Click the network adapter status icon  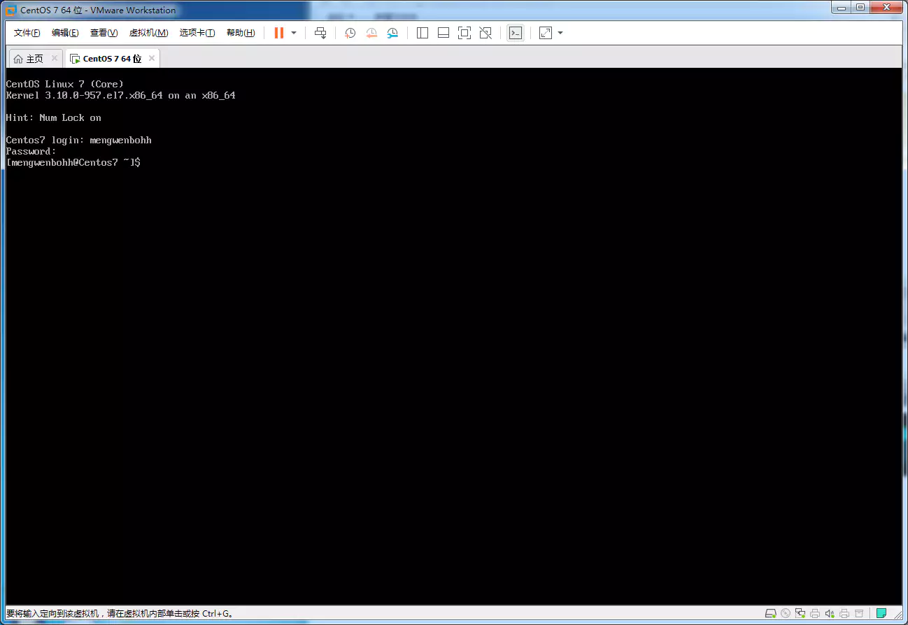tap(800, 613)
